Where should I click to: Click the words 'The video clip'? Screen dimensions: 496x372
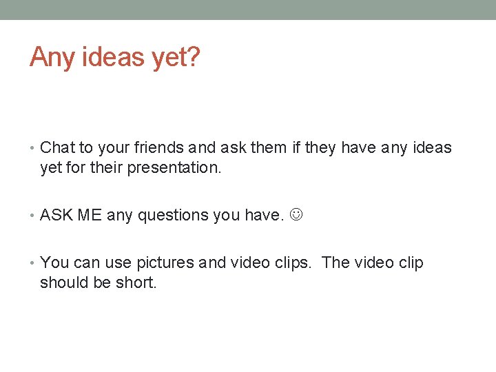point(372,263)
